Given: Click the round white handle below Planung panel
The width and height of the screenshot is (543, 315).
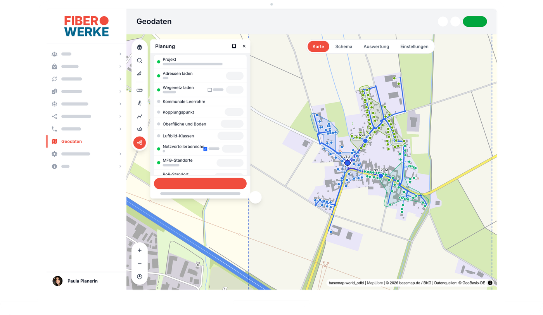Looking at the screenshot, I should 256,197.
